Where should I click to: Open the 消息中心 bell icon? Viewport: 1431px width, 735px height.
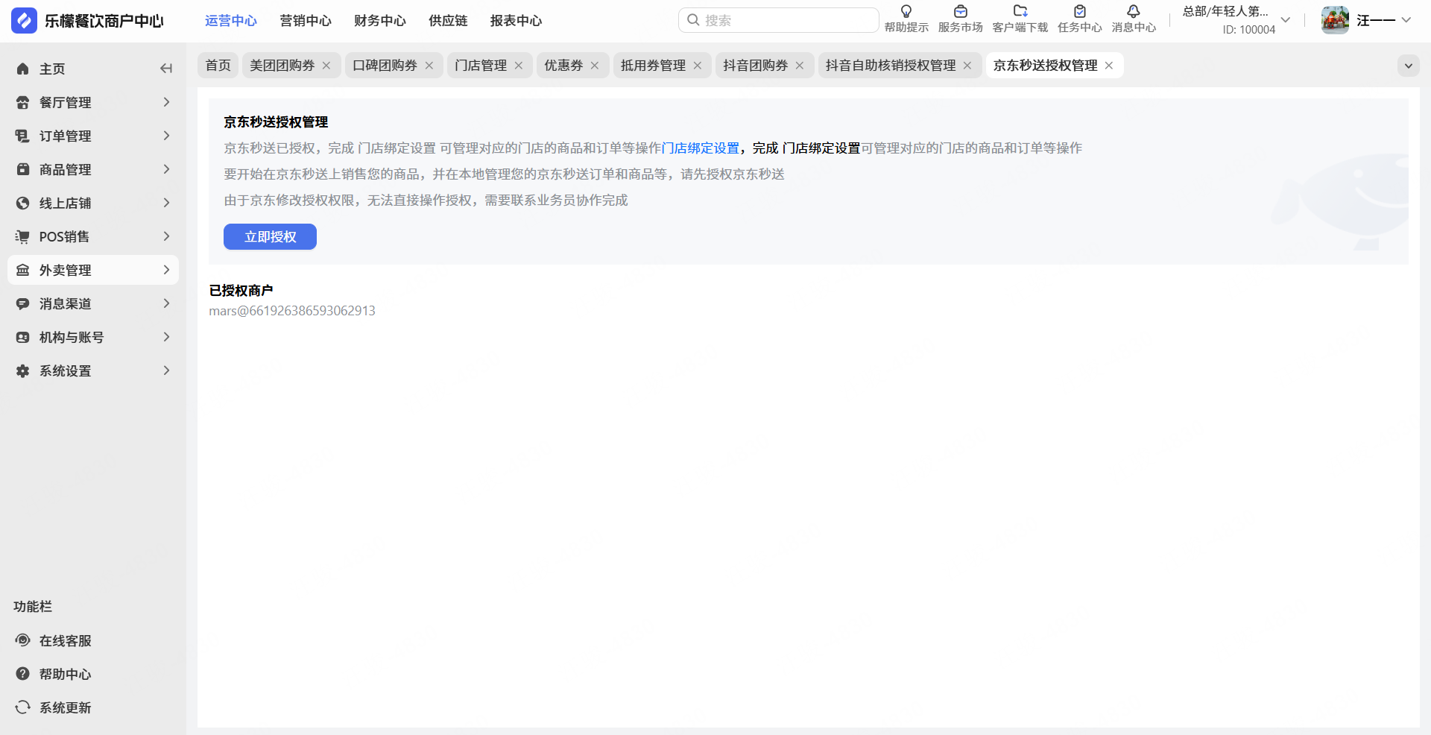pyautogui.click(x=1134, y=11)
